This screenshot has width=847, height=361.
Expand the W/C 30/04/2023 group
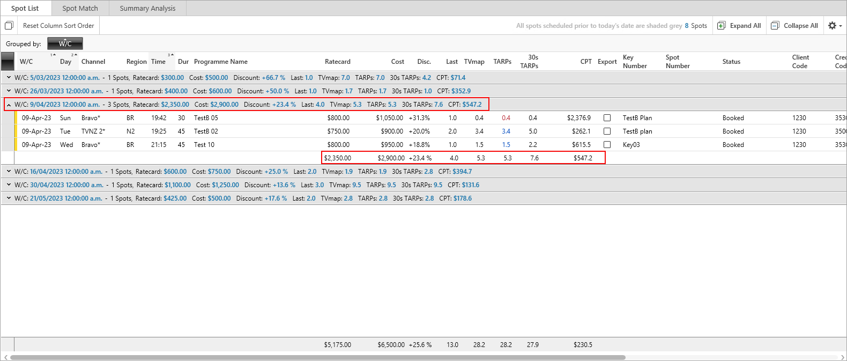(9, 185)
